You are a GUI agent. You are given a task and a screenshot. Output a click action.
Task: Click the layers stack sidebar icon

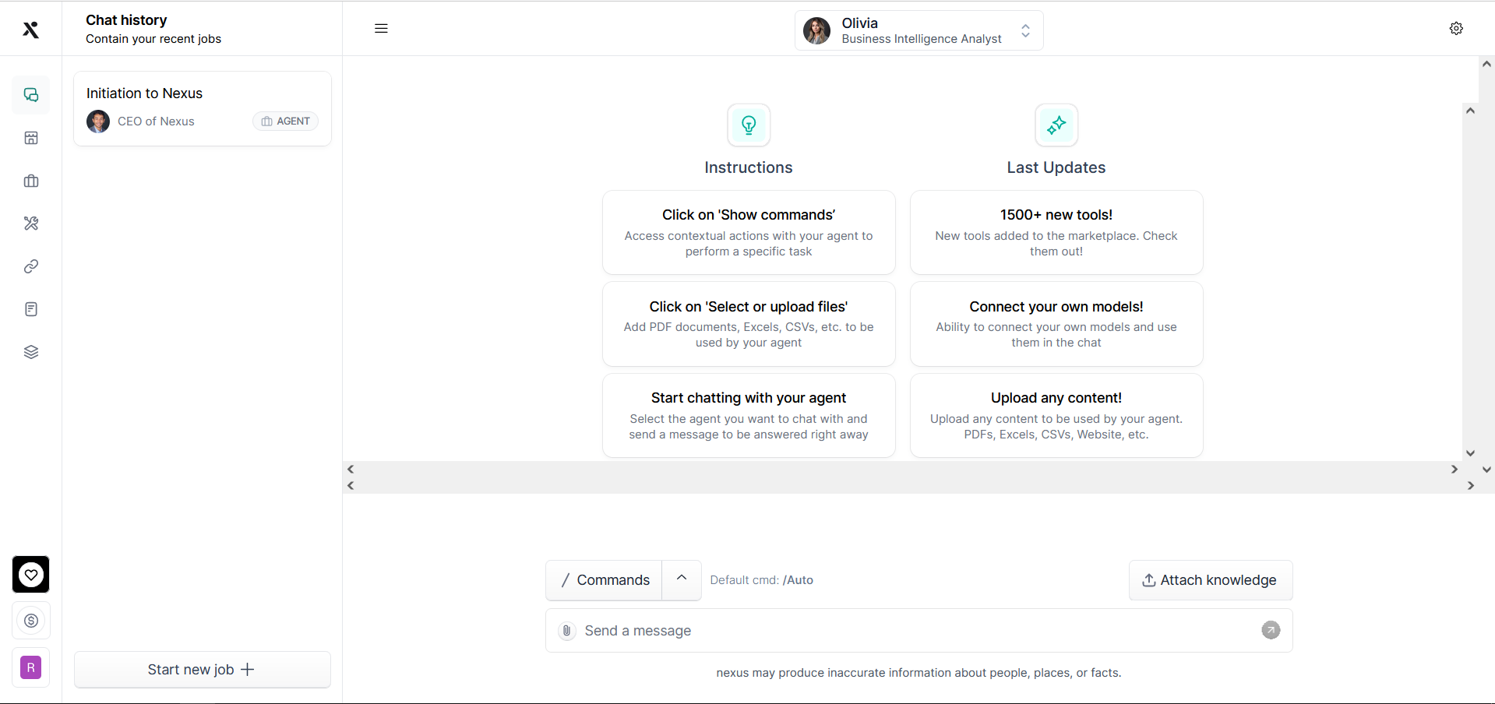[31, 352]
